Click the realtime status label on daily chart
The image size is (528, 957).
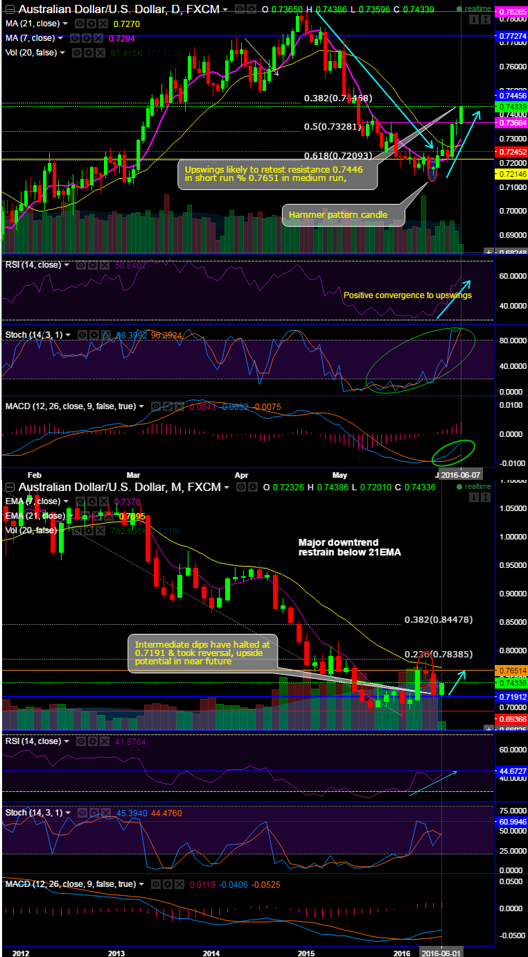[478, 10]
